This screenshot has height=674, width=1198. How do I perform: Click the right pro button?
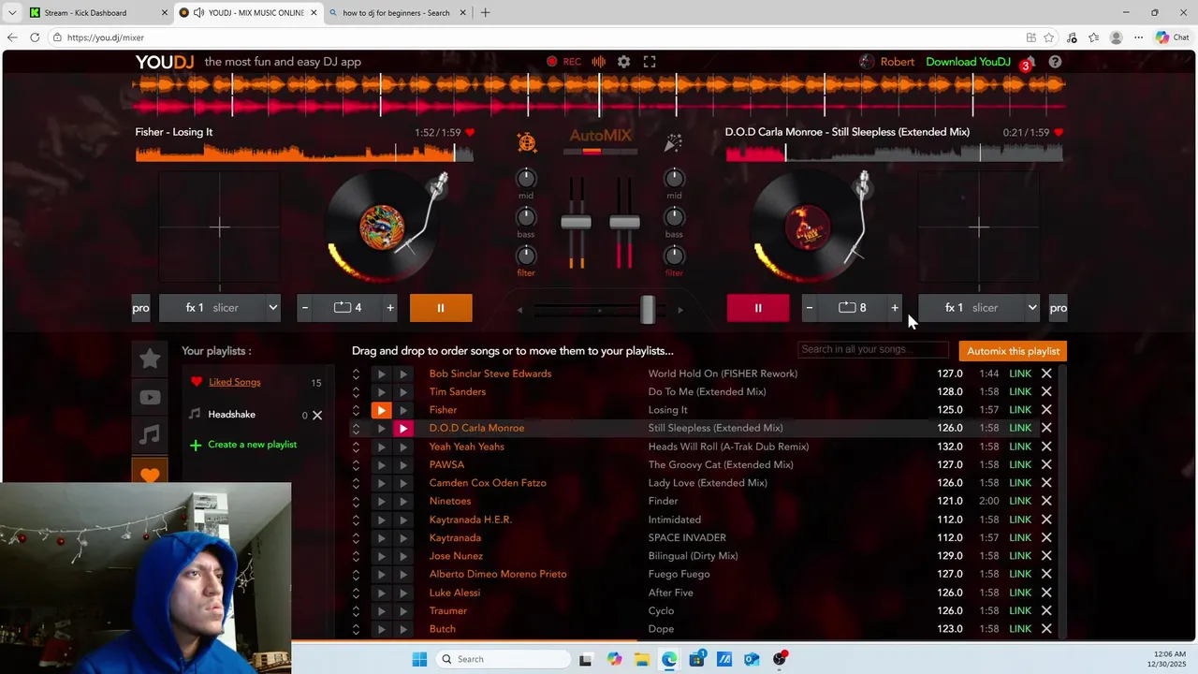(1058, 308)
